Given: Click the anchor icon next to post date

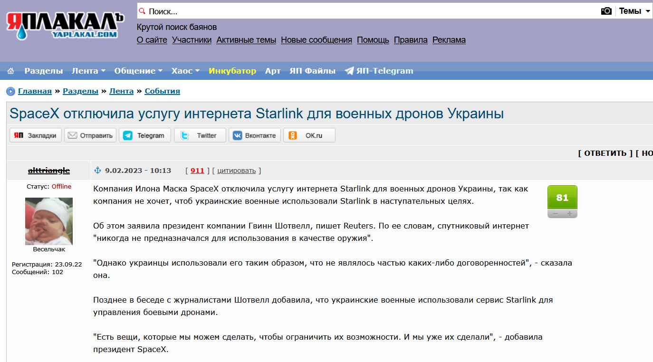Looking at the screenshot, I should [98, 170].
